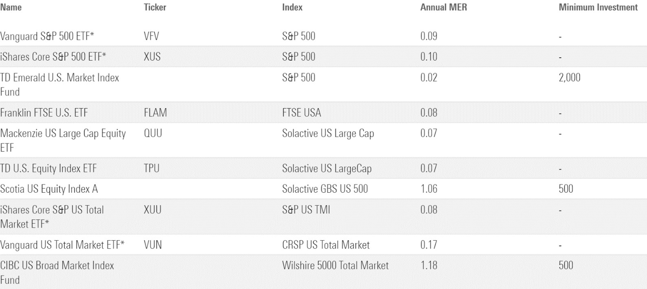This screenshot has width=647, height=289.
Task: Open Franklin FTSE U.S. ETF entry
Action: point(44,113)
